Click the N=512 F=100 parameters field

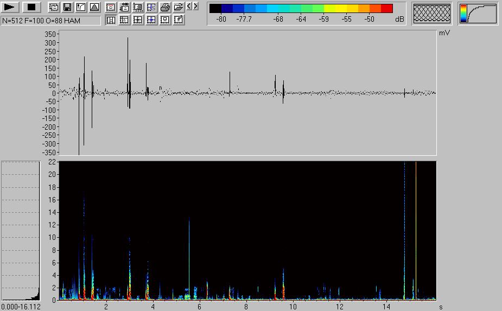coord(51,20)
